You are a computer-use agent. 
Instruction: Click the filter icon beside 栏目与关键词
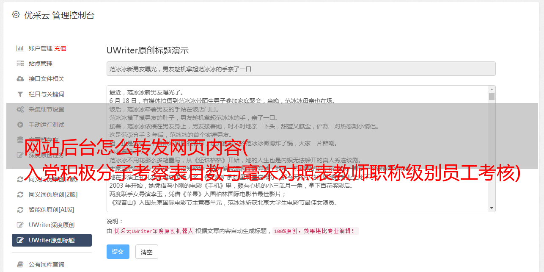(x=20, y=94)
